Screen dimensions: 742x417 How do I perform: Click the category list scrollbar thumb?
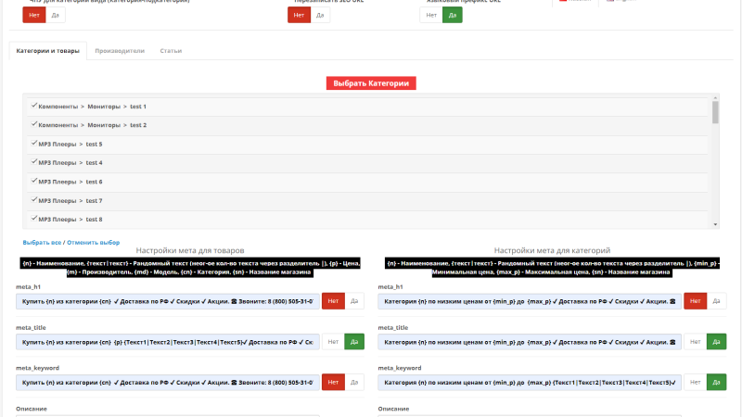pos(715,112)
